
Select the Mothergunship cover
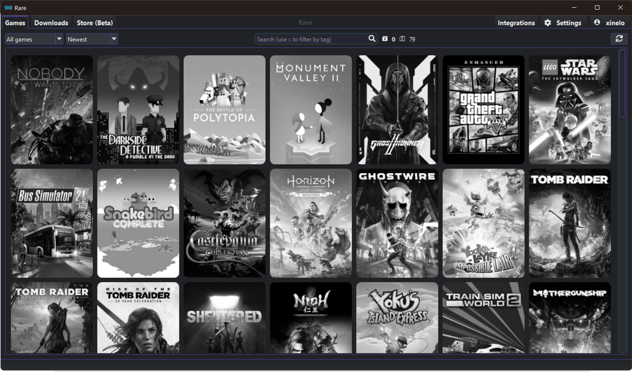570,318
